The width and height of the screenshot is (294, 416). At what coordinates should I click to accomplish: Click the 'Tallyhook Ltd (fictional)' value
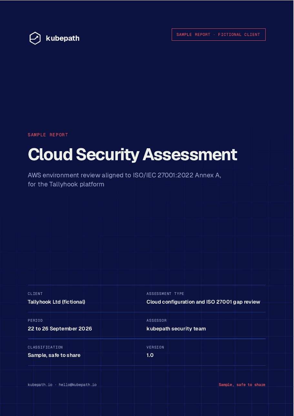click(x=56, y=302)
